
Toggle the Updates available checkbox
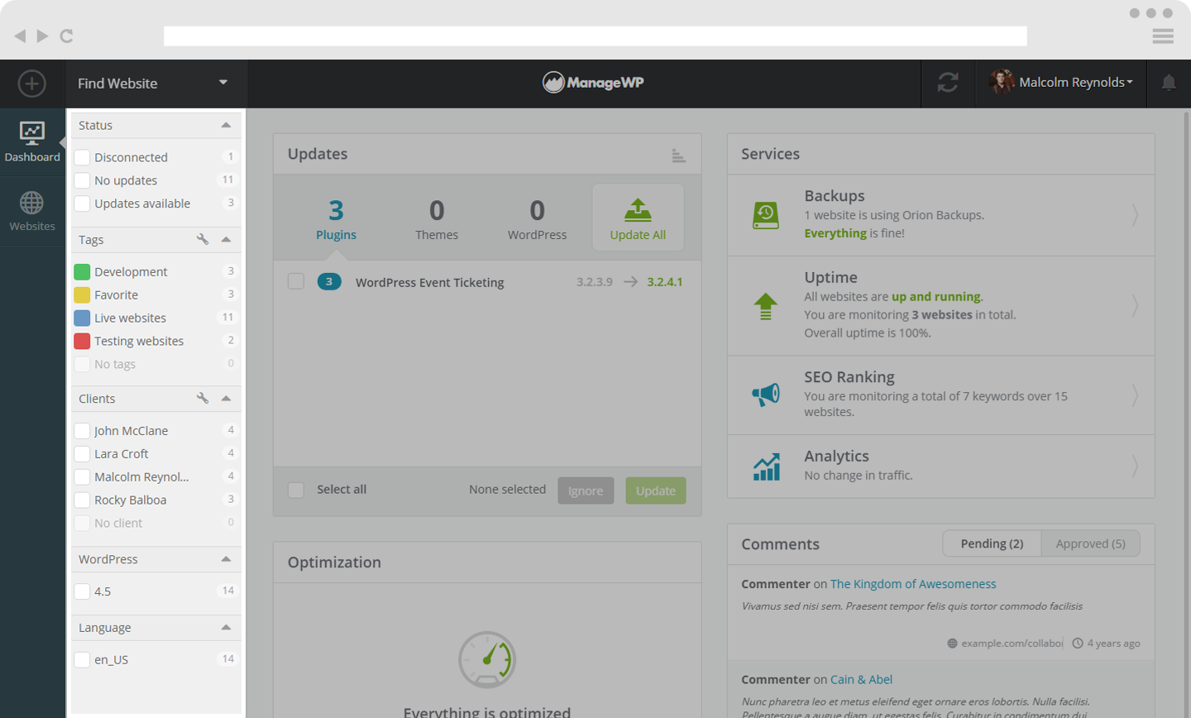tap(82, 203)
